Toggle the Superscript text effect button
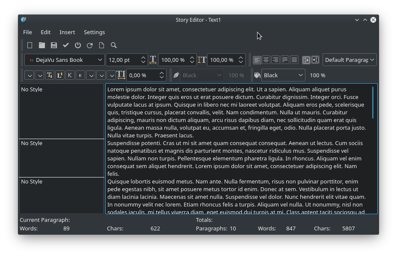 click(60, 76)
